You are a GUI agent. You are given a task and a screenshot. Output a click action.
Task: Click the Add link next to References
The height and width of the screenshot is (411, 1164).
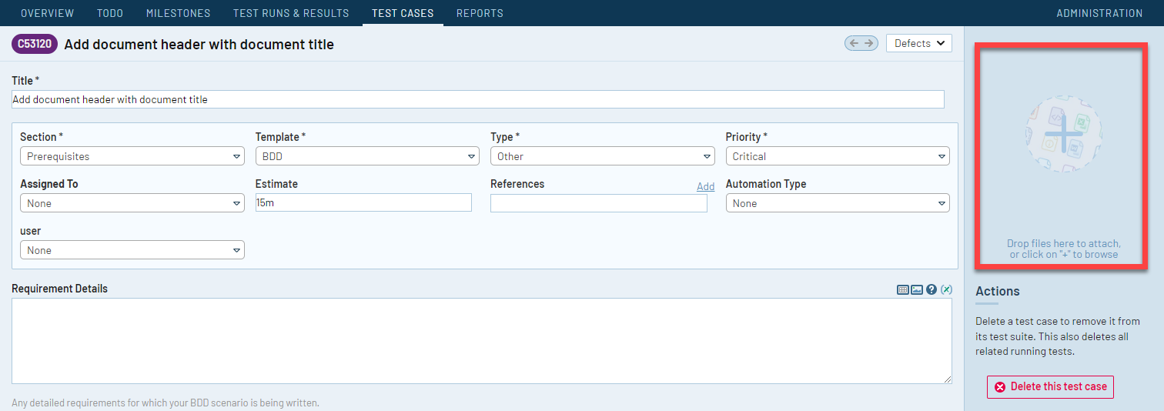(705, 186)
